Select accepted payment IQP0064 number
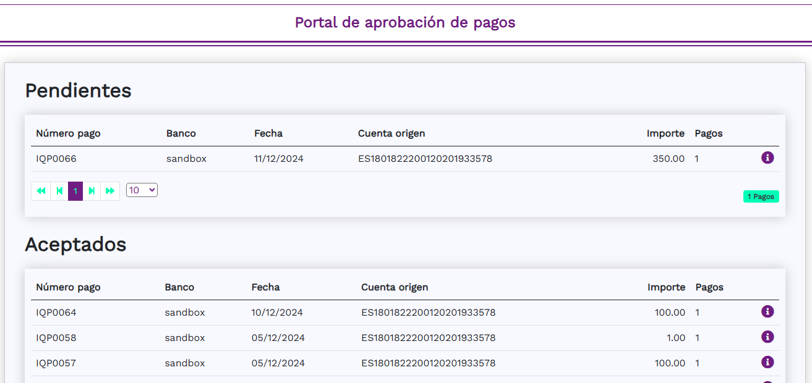The image size is (812, 383). click(x=56, y=313)
